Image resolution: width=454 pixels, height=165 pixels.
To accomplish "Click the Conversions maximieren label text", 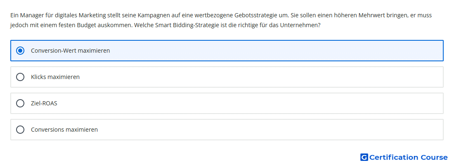I will (64, 130).
